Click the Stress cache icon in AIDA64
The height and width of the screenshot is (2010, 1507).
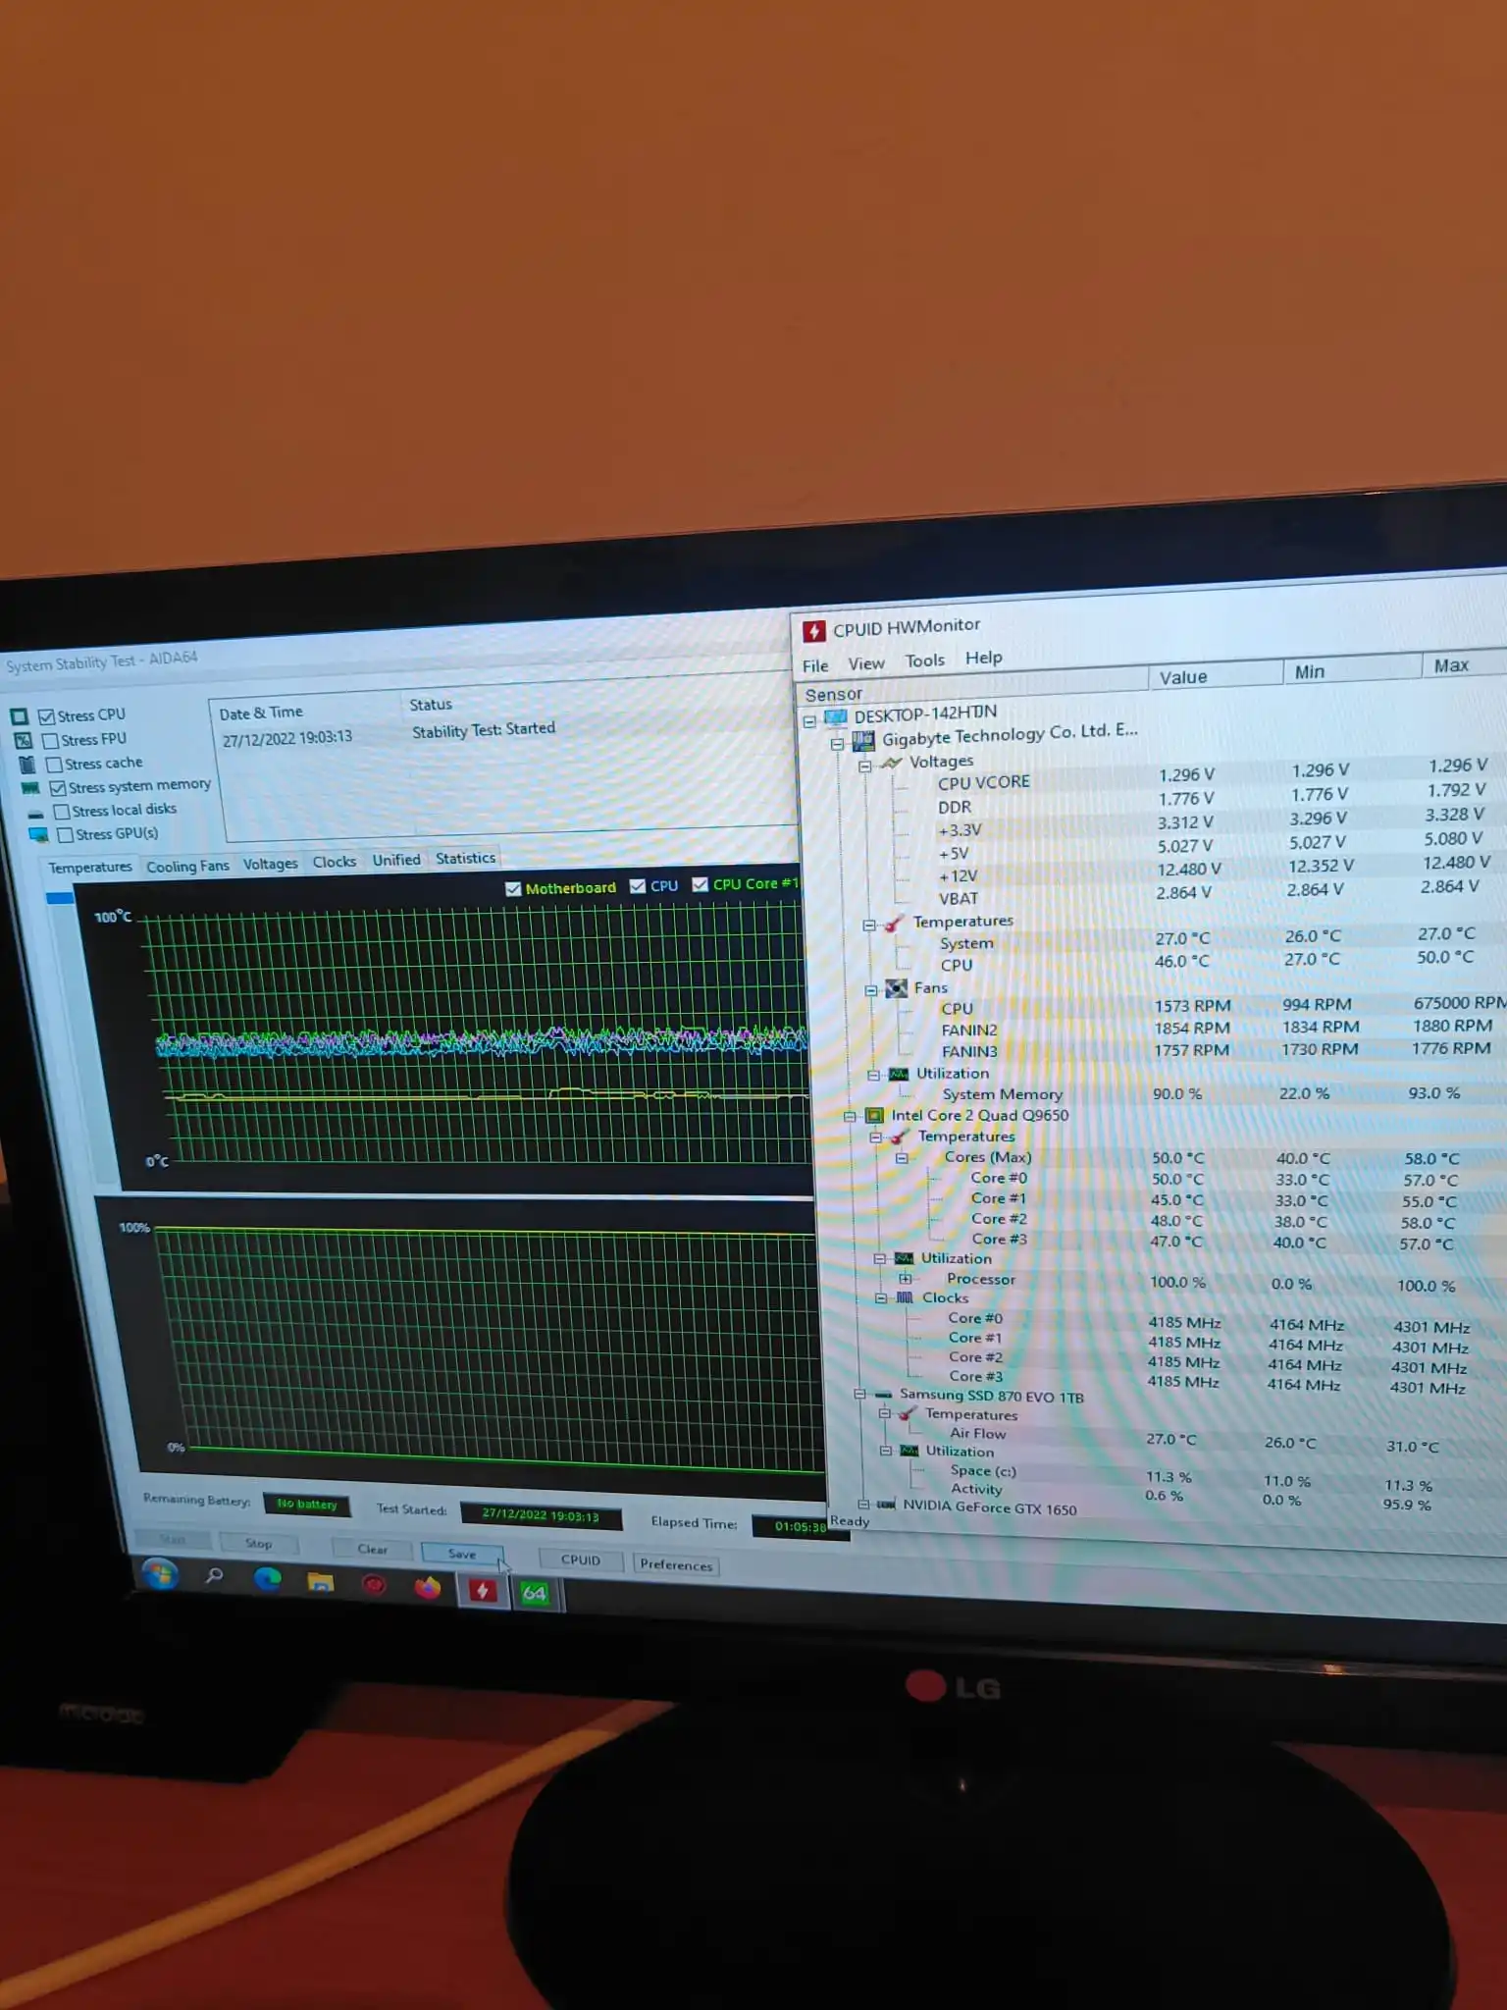(x=26, y=765)
